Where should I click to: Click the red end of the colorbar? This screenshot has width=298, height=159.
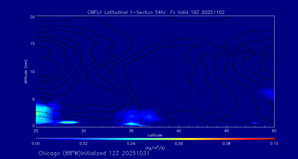click(273, 138)
